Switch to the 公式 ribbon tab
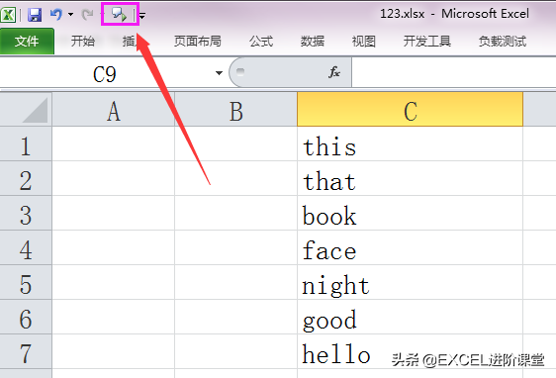Screen dimensions: 556x378 pyautogui.click(x=261, y=42)
